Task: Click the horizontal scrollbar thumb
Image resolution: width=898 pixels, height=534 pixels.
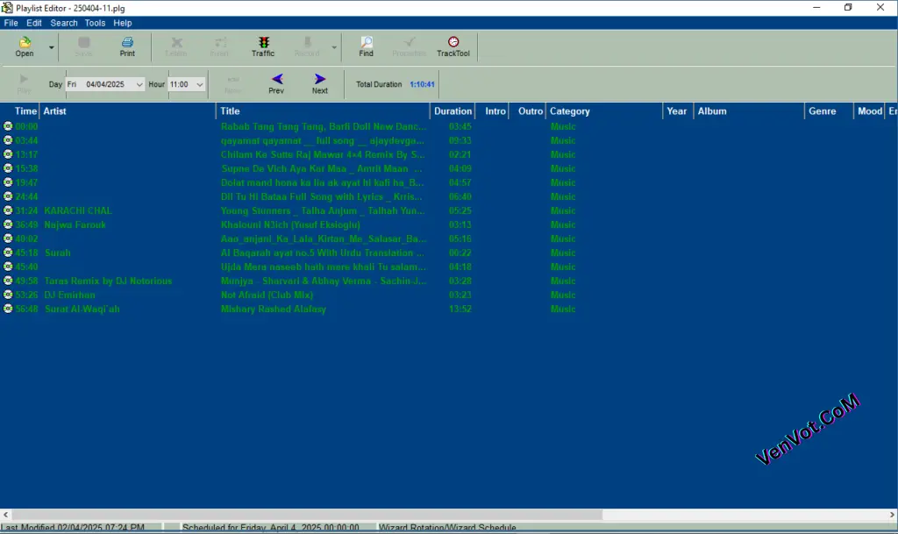Action: (307, 515)
